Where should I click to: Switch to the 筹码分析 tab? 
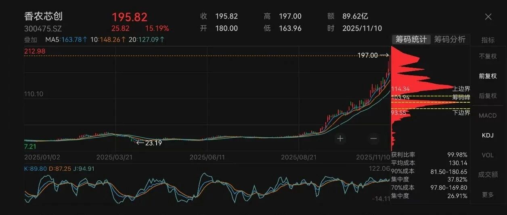pyautogui.click(x=450, y=39)
